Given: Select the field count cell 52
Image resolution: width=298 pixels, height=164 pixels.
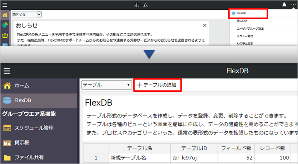Looking at the screenshot, I should coord(236,158).
